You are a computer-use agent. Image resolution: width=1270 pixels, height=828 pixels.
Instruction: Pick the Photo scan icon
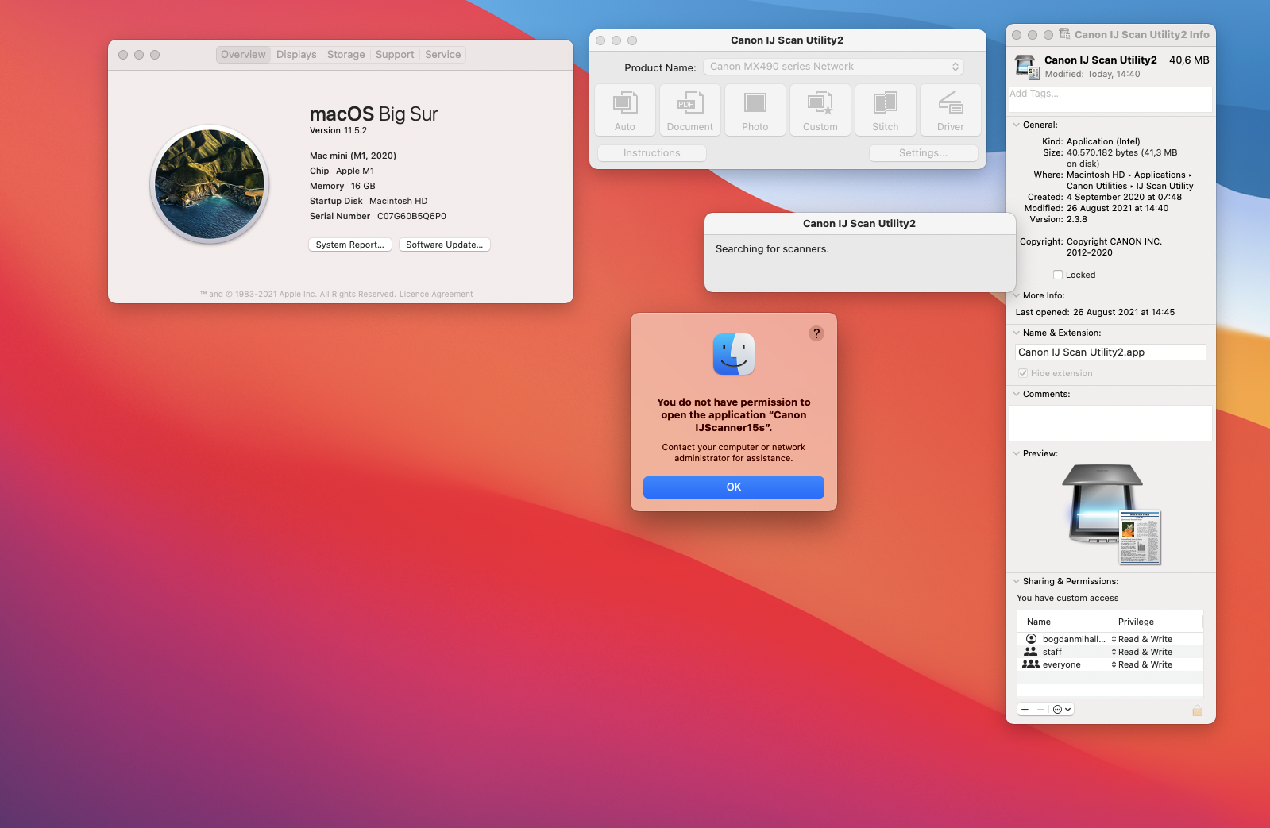755,110
